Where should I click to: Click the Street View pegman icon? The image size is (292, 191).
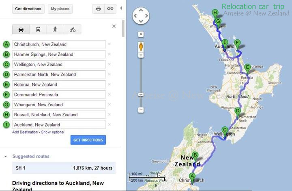pyautogui.click(x=141, y=46)
